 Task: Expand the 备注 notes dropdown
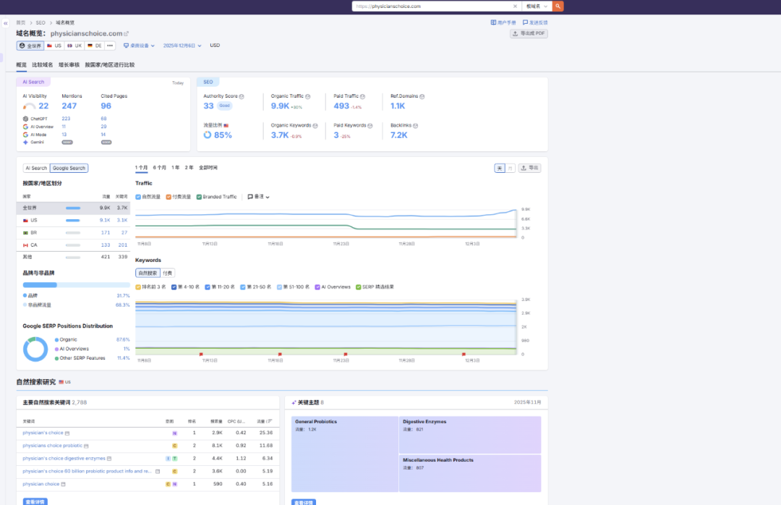pyautogui.click(x=258, y=197)
